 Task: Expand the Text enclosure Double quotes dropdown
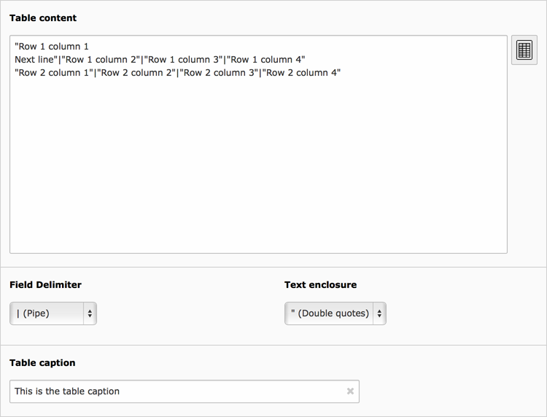(335, 313)
